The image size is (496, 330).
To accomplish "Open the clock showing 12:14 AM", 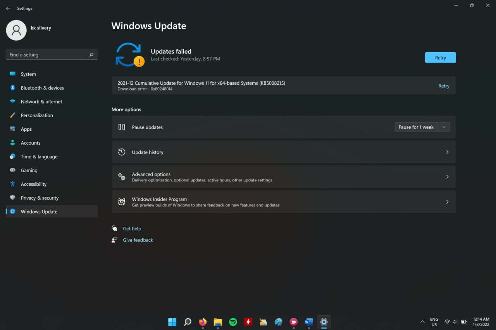I will click(481, 322).
